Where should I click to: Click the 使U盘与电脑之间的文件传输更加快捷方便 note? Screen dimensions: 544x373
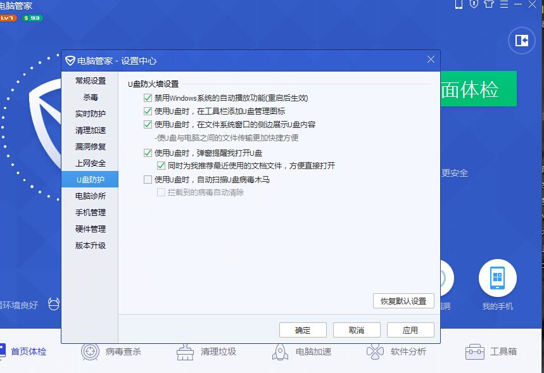click(227, 138)
